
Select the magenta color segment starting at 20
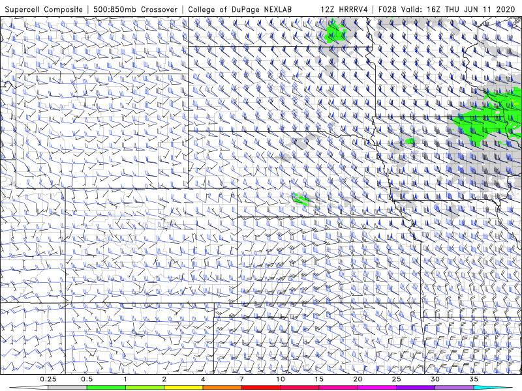(x=377, y=388)
